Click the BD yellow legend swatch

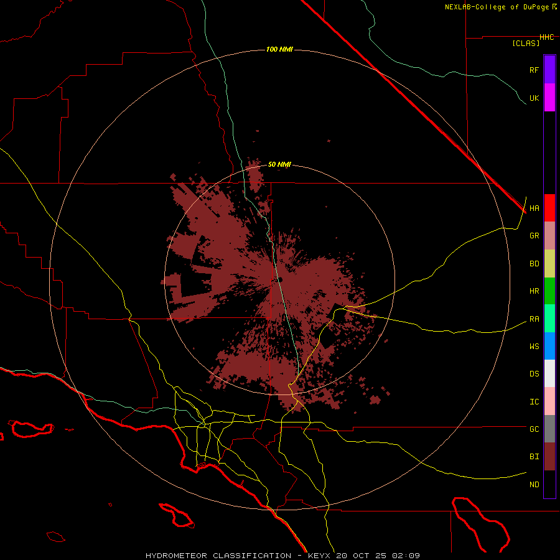[x=549, y=264]
